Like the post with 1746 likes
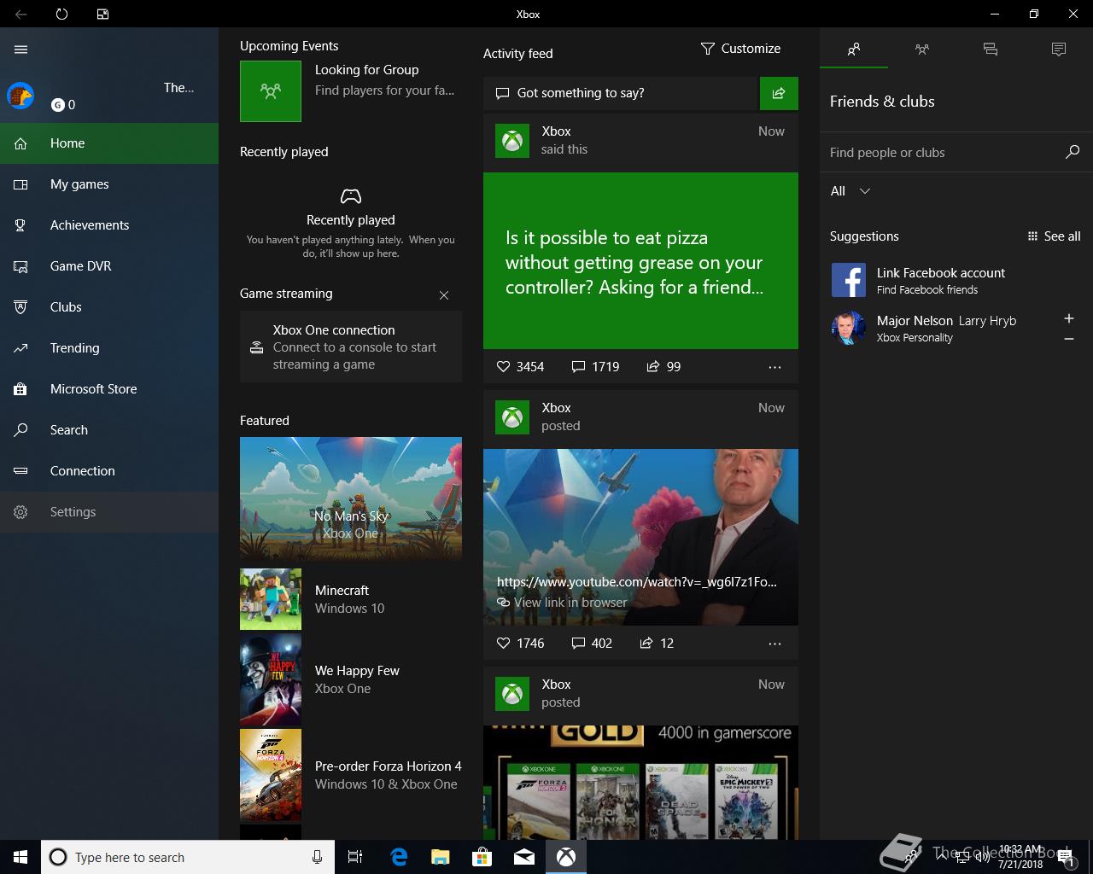 coord(520,644)
